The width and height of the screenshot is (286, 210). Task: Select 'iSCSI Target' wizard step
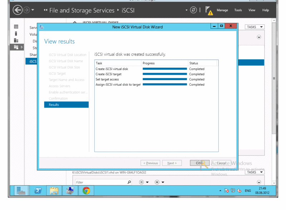click(57, 73)
